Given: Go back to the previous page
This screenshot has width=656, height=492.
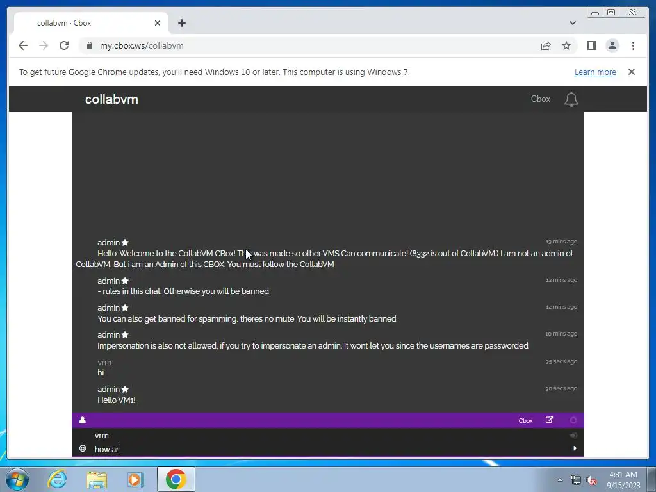Looking at the screenshot, I should pos(23,45).
